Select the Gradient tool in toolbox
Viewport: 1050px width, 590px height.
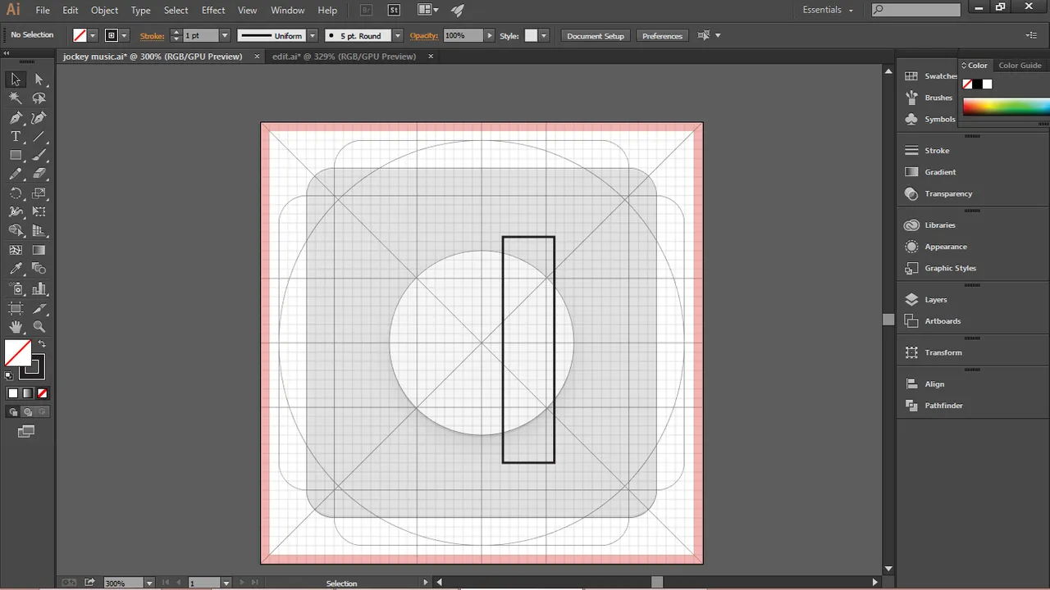pyautogui.click(x=39, y=250)
